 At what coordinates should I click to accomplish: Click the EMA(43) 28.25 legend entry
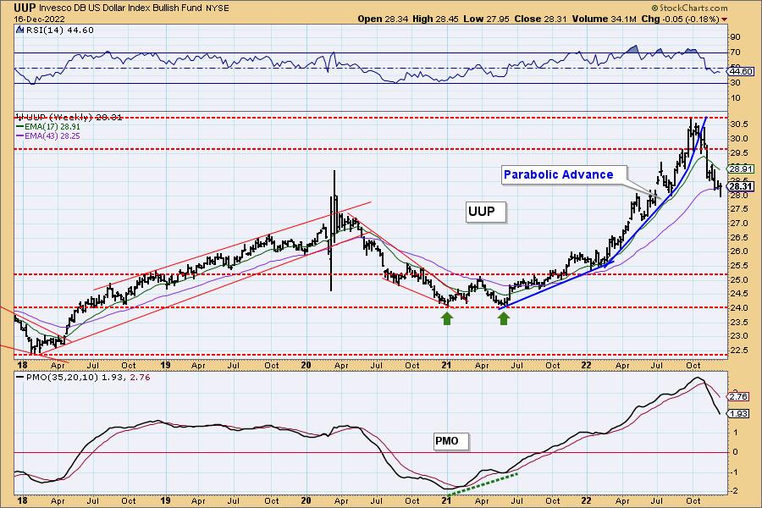click(x=48, y=135)
